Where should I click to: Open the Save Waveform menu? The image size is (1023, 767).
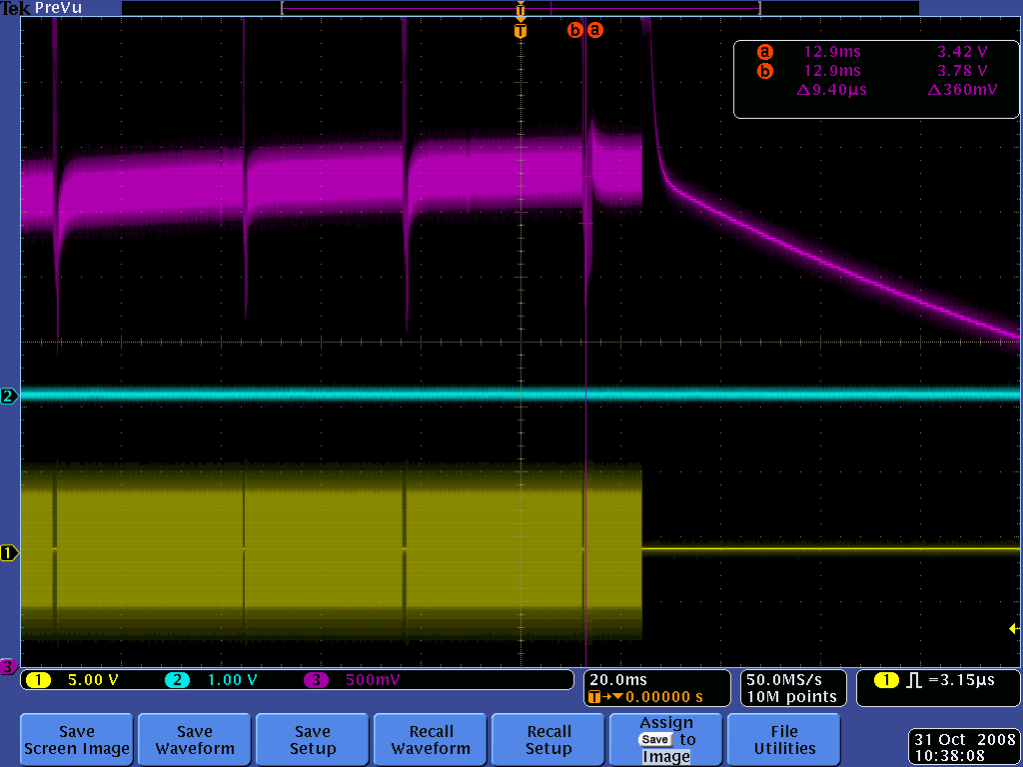(x=195, y=740)
